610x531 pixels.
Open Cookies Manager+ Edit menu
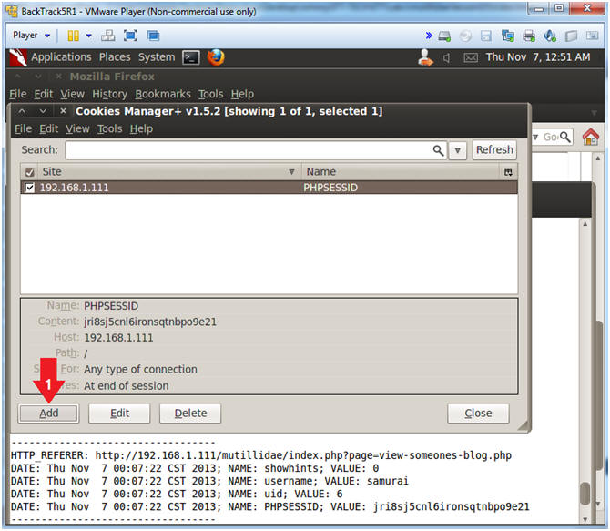(48, 128)
